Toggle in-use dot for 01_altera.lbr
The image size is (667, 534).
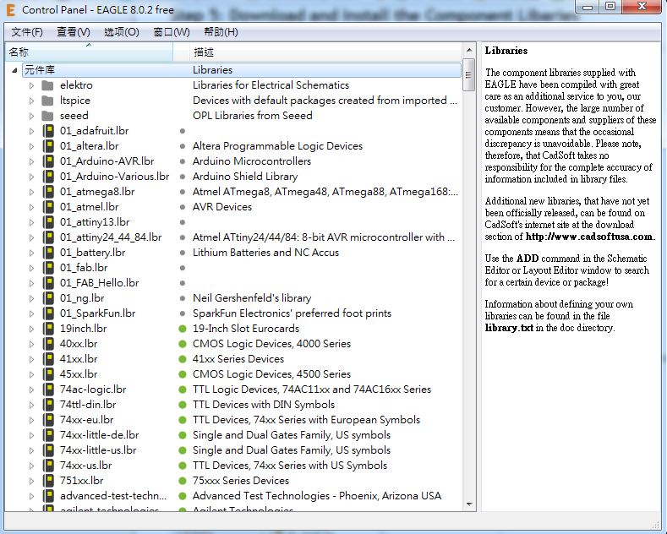183,146
